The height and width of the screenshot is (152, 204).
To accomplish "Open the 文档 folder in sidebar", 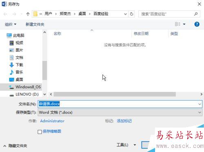I will coord(16,57).
